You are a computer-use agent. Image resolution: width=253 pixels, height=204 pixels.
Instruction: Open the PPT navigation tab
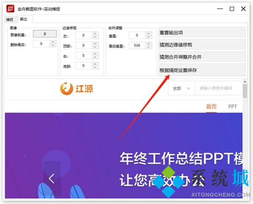[x=232, y=107]
